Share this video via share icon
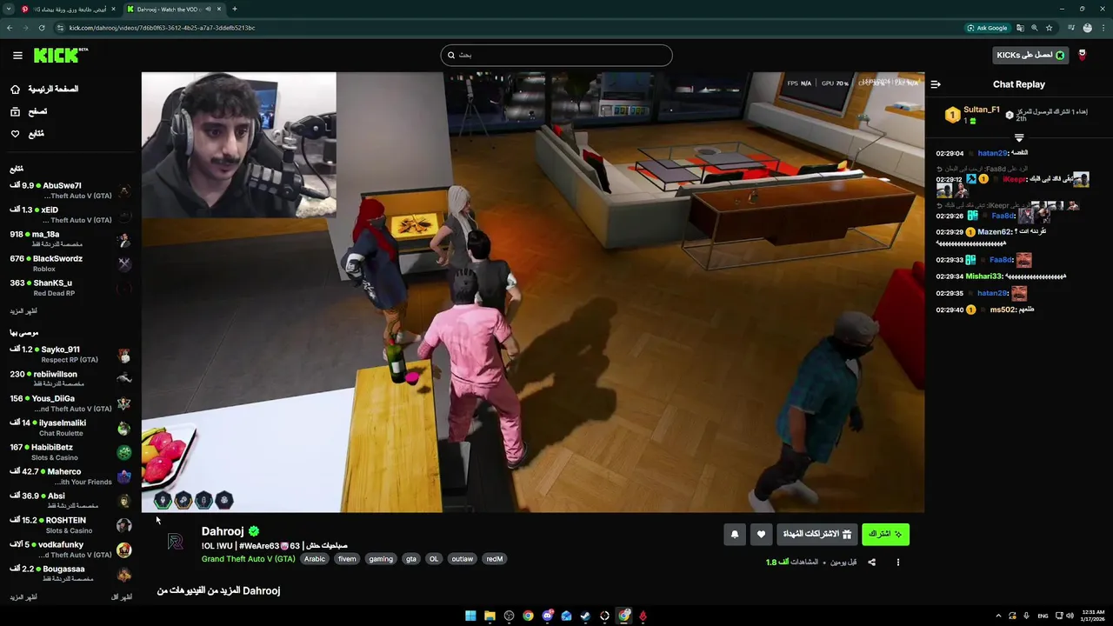 coord(871,563)
